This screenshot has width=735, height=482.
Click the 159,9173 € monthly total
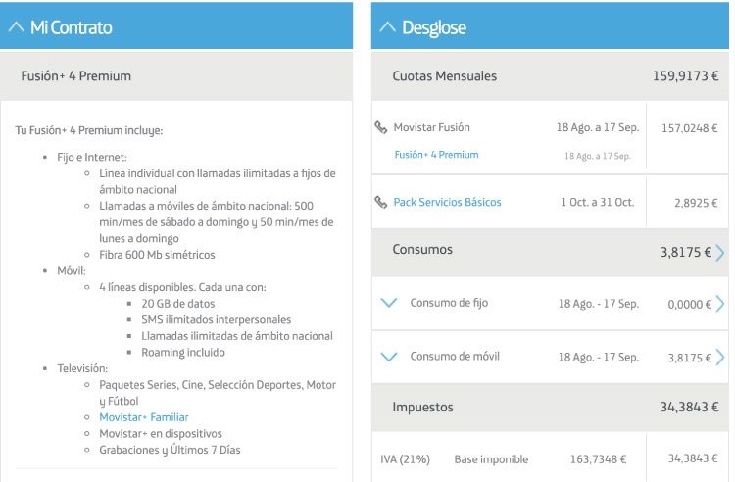(686, 75)
